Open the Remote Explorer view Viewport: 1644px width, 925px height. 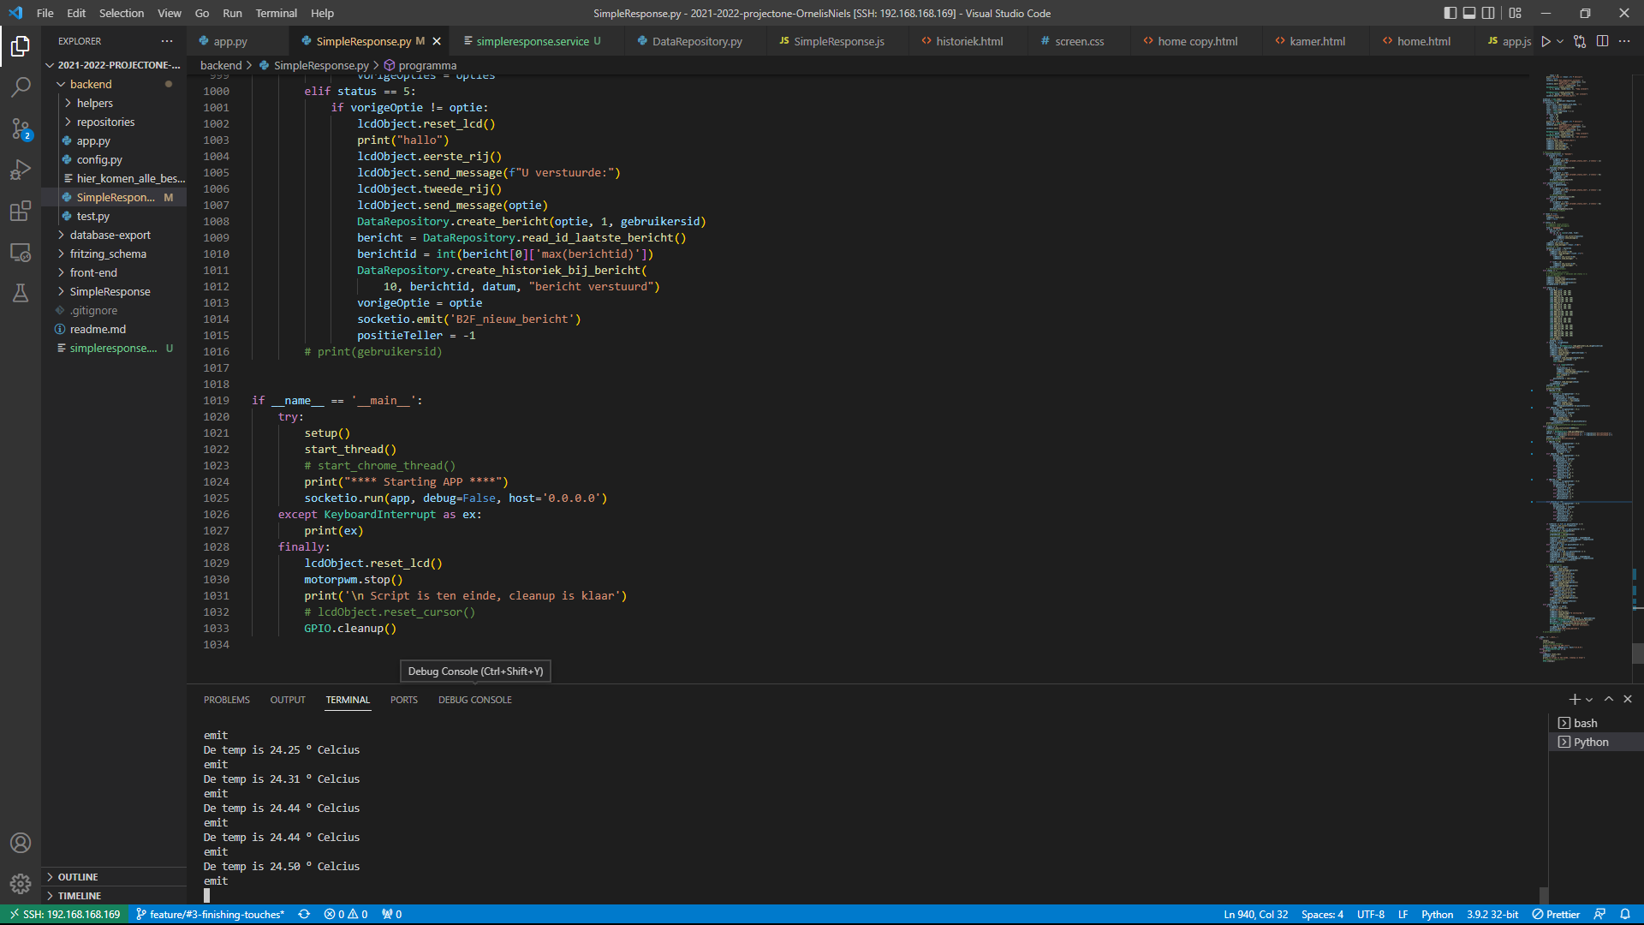(21, 252)
